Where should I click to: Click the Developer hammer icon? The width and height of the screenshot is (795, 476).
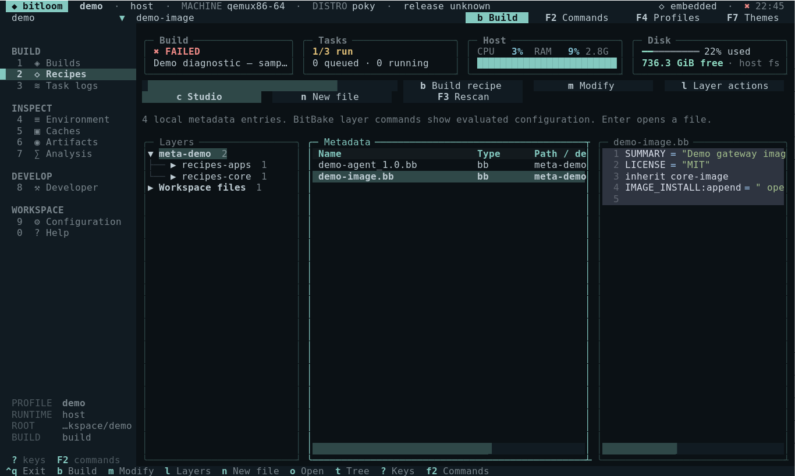click(x=37, y=187)
